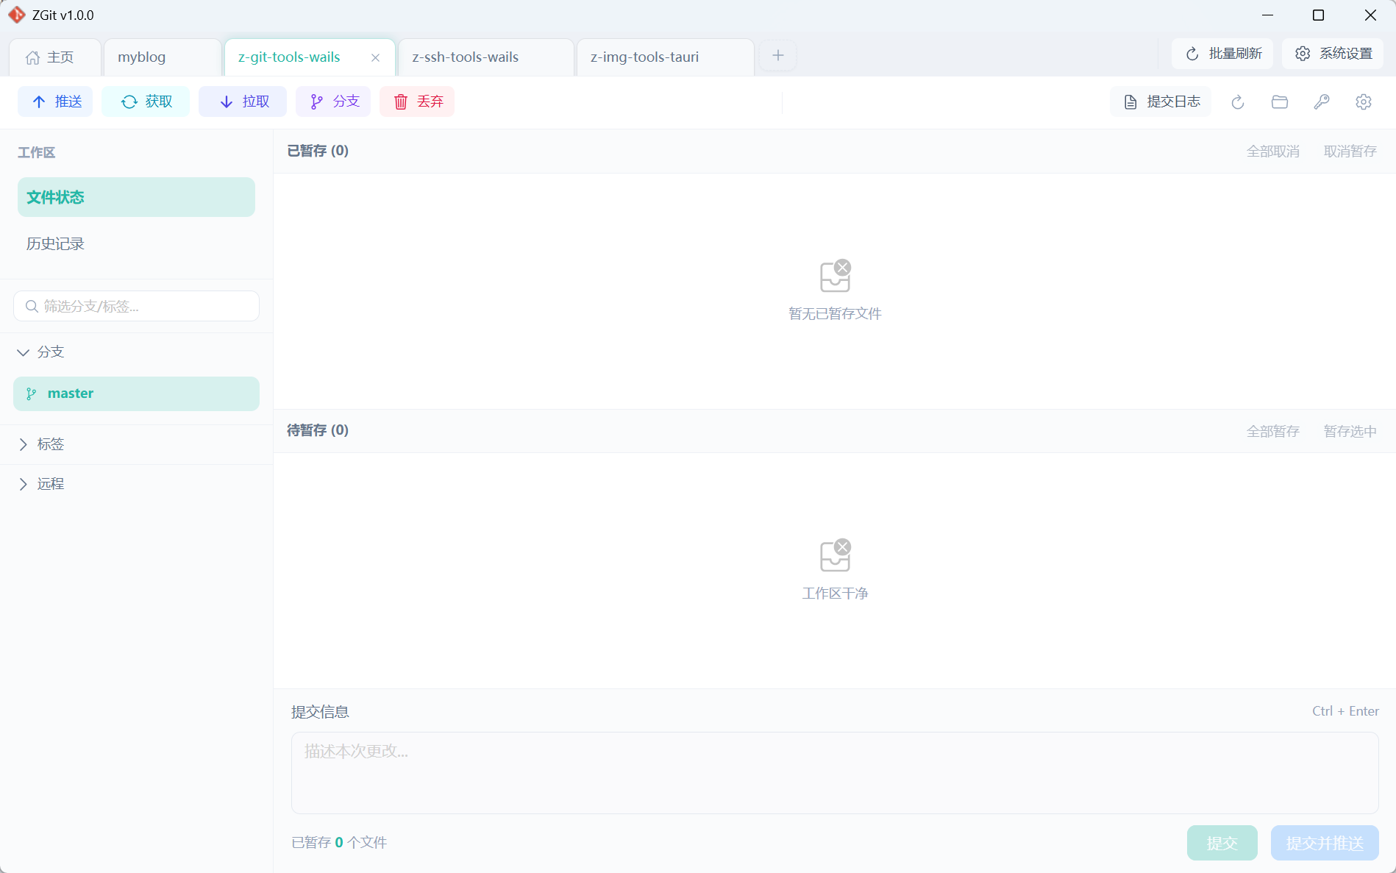This screenshot has height=873, width=1396.
Task: Click the 待暂存 (0) section header
Action: pyautogui.click(x=318, y=430)
